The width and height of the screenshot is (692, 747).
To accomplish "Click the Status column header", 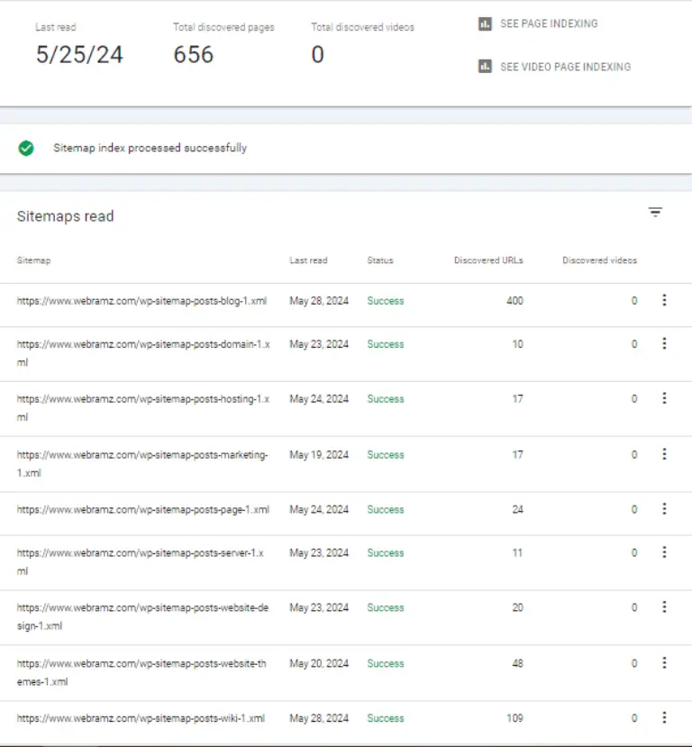I will pyautogui.click(x=380, y=260).
